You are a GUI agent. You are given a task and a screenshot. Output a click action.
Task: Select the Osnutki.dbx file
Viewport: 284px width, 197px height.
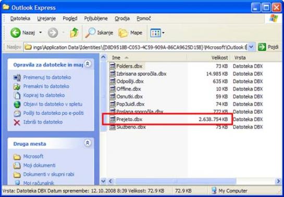(130, 97)
